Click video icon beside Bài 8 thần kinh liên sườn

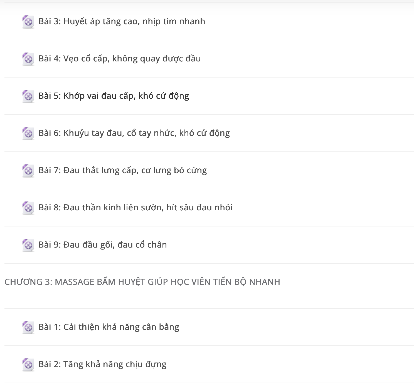[x=28, y=208]
